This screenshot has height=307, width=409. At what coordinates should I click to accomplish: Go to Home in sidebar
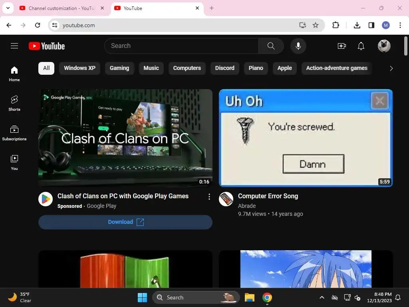click(x=14, y=74)
